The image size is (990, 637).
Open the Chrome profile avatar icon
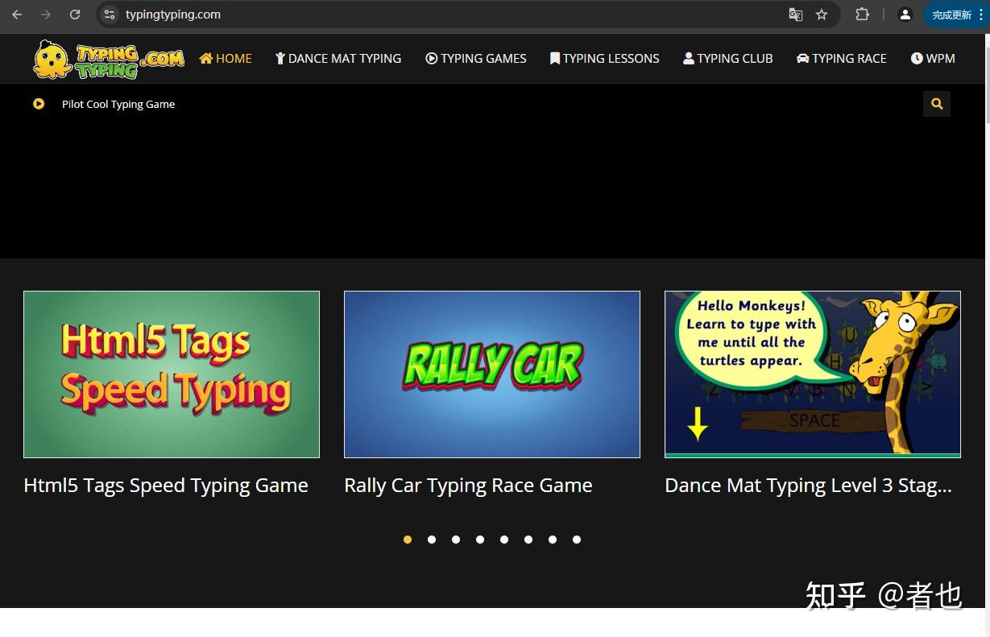coord(905,14)
